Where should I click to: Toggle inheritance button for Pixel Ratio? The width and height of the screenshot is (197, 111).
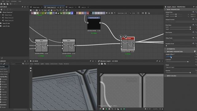(x=193, y=32)
